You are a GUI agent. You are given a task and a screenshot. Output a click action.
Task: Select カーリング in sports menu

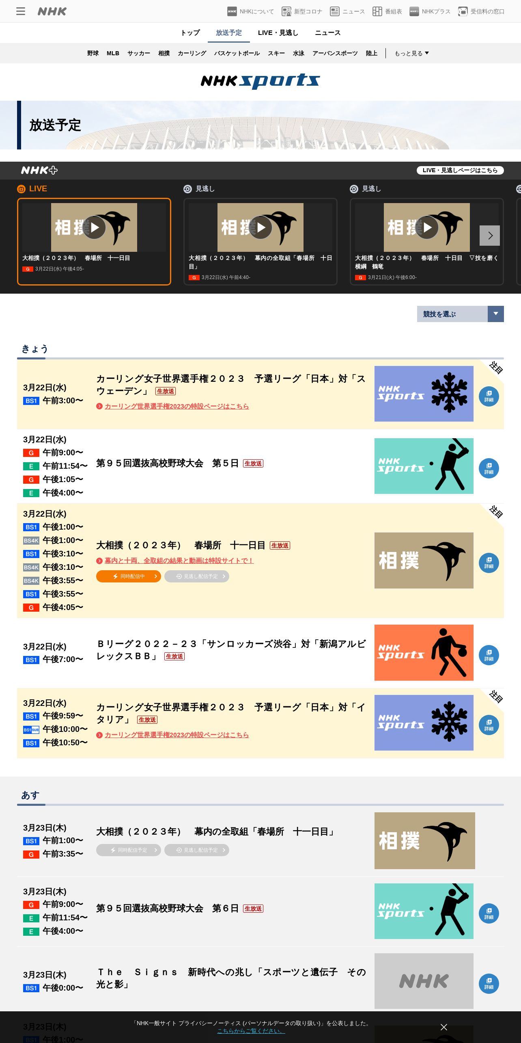[192, 53]
